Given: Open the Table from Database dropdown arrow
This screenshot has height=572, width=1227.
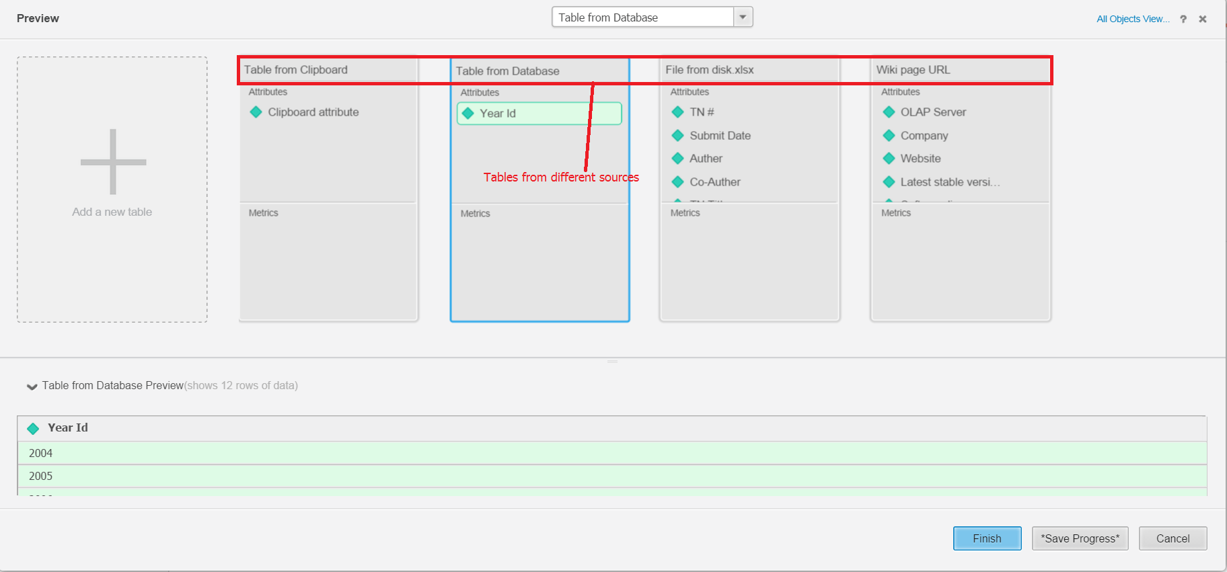Looking at the screenshot, I should pyautogui.click(x=743, y=17).
